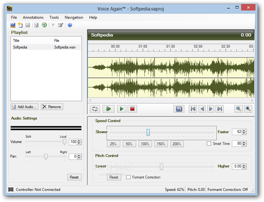Increase the Pan value with up arrow

point(79,155)
